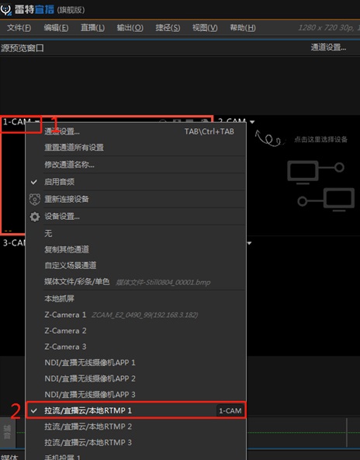Open the 2-CAM channel dropdown arrow
Screen dimensions: 360x460
(x=252, y=122)
